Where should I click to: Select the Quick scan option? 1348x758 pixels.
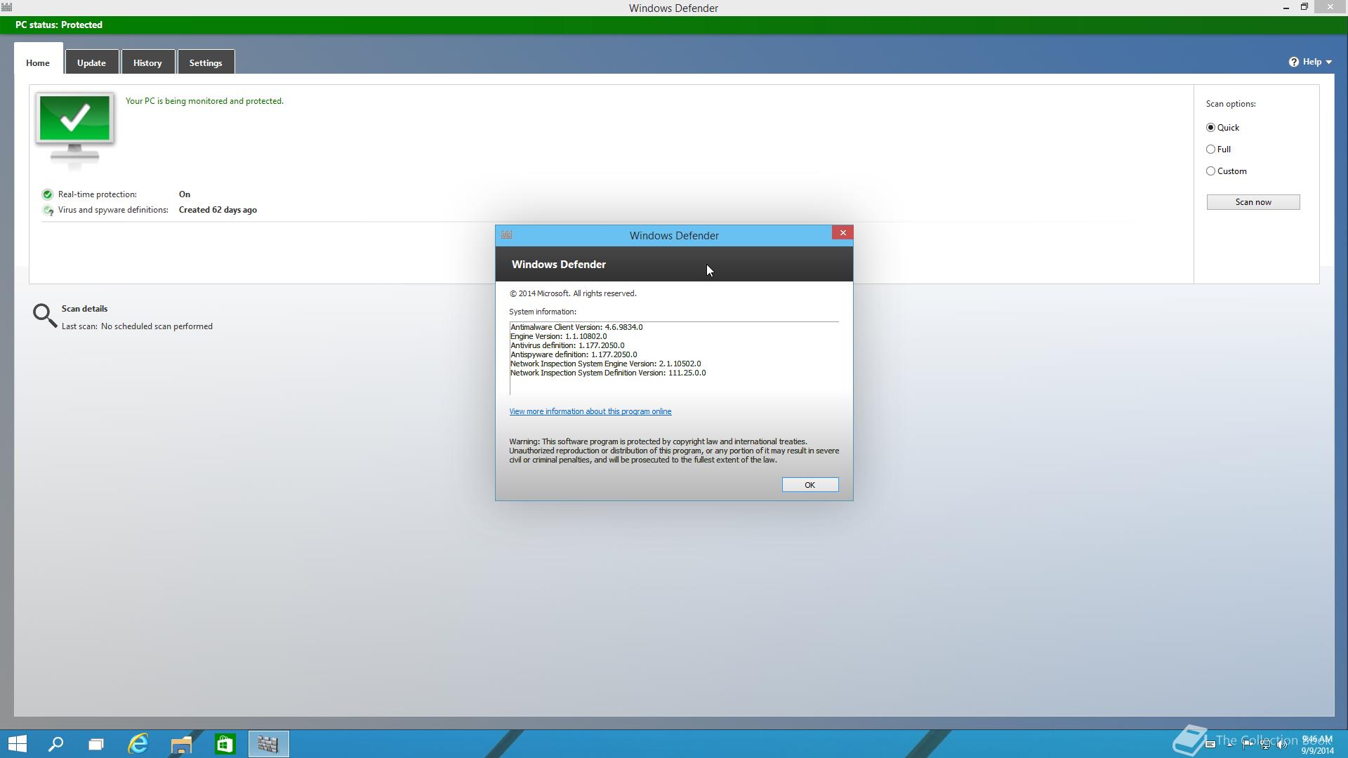(1223, 128)
